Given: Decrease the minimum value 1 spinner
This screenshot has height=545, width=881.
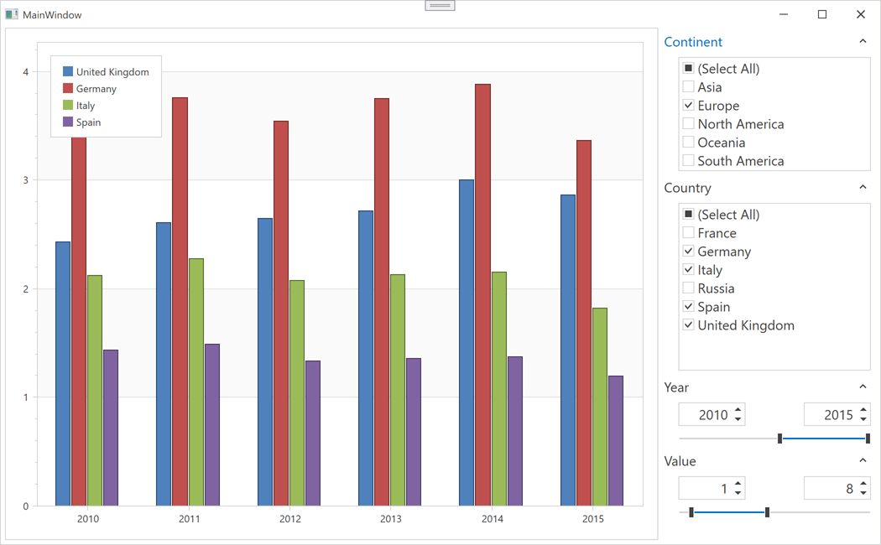Looking at the screenshot, I should [738, 493].
